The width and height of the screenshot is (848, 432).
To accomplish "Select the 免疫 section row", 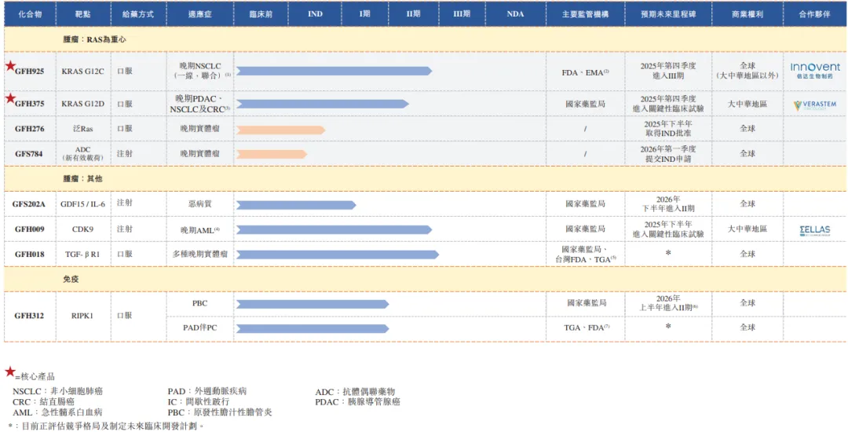I will (x=71, y=279).
